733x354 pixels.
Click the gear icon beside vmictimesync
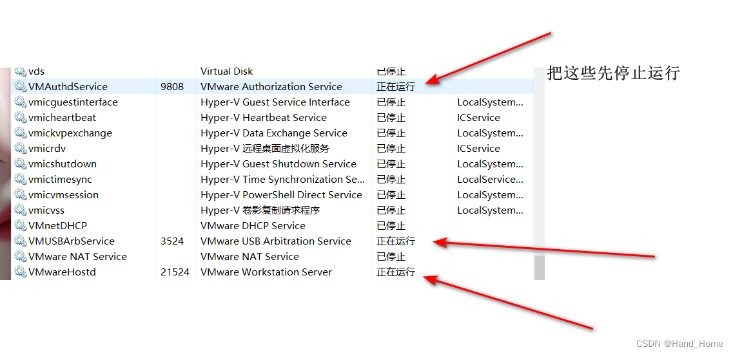coord(20,179)
